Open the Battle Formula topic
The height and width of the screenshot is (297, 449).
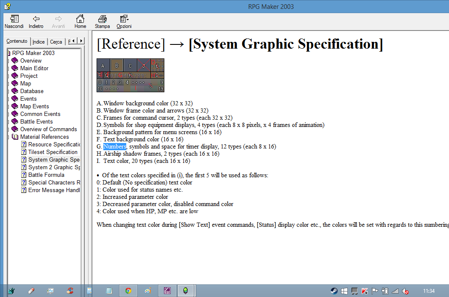coord(46,175)
